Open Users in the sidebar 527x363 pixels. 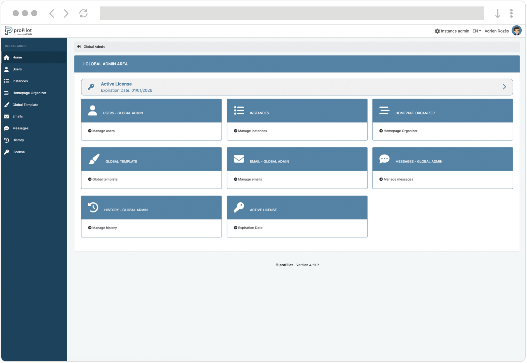[x=17, y=69]
